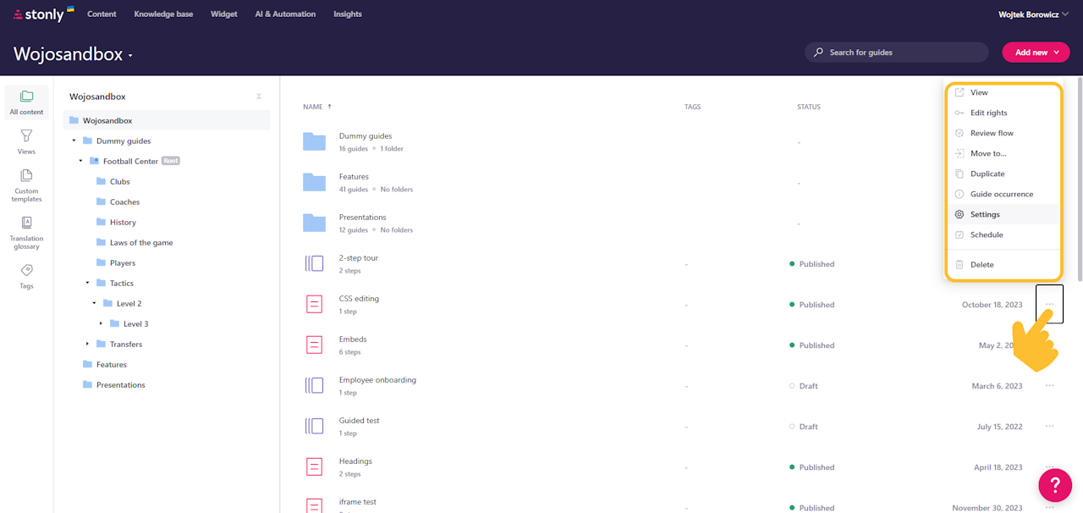Click the Search for guides field
Viewport: 1083px width, 513px height.
tap(896, 52)
